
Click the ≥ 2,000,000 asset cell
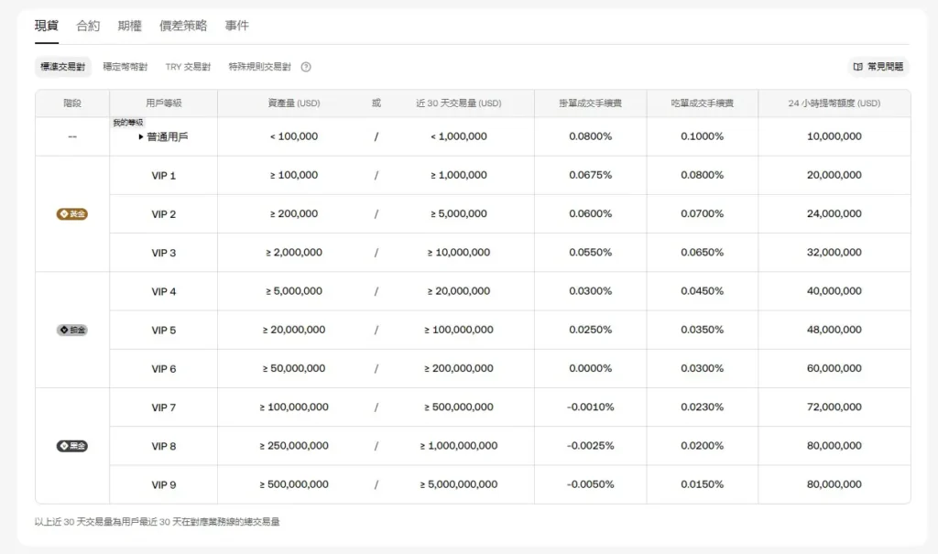click(294, 253)
